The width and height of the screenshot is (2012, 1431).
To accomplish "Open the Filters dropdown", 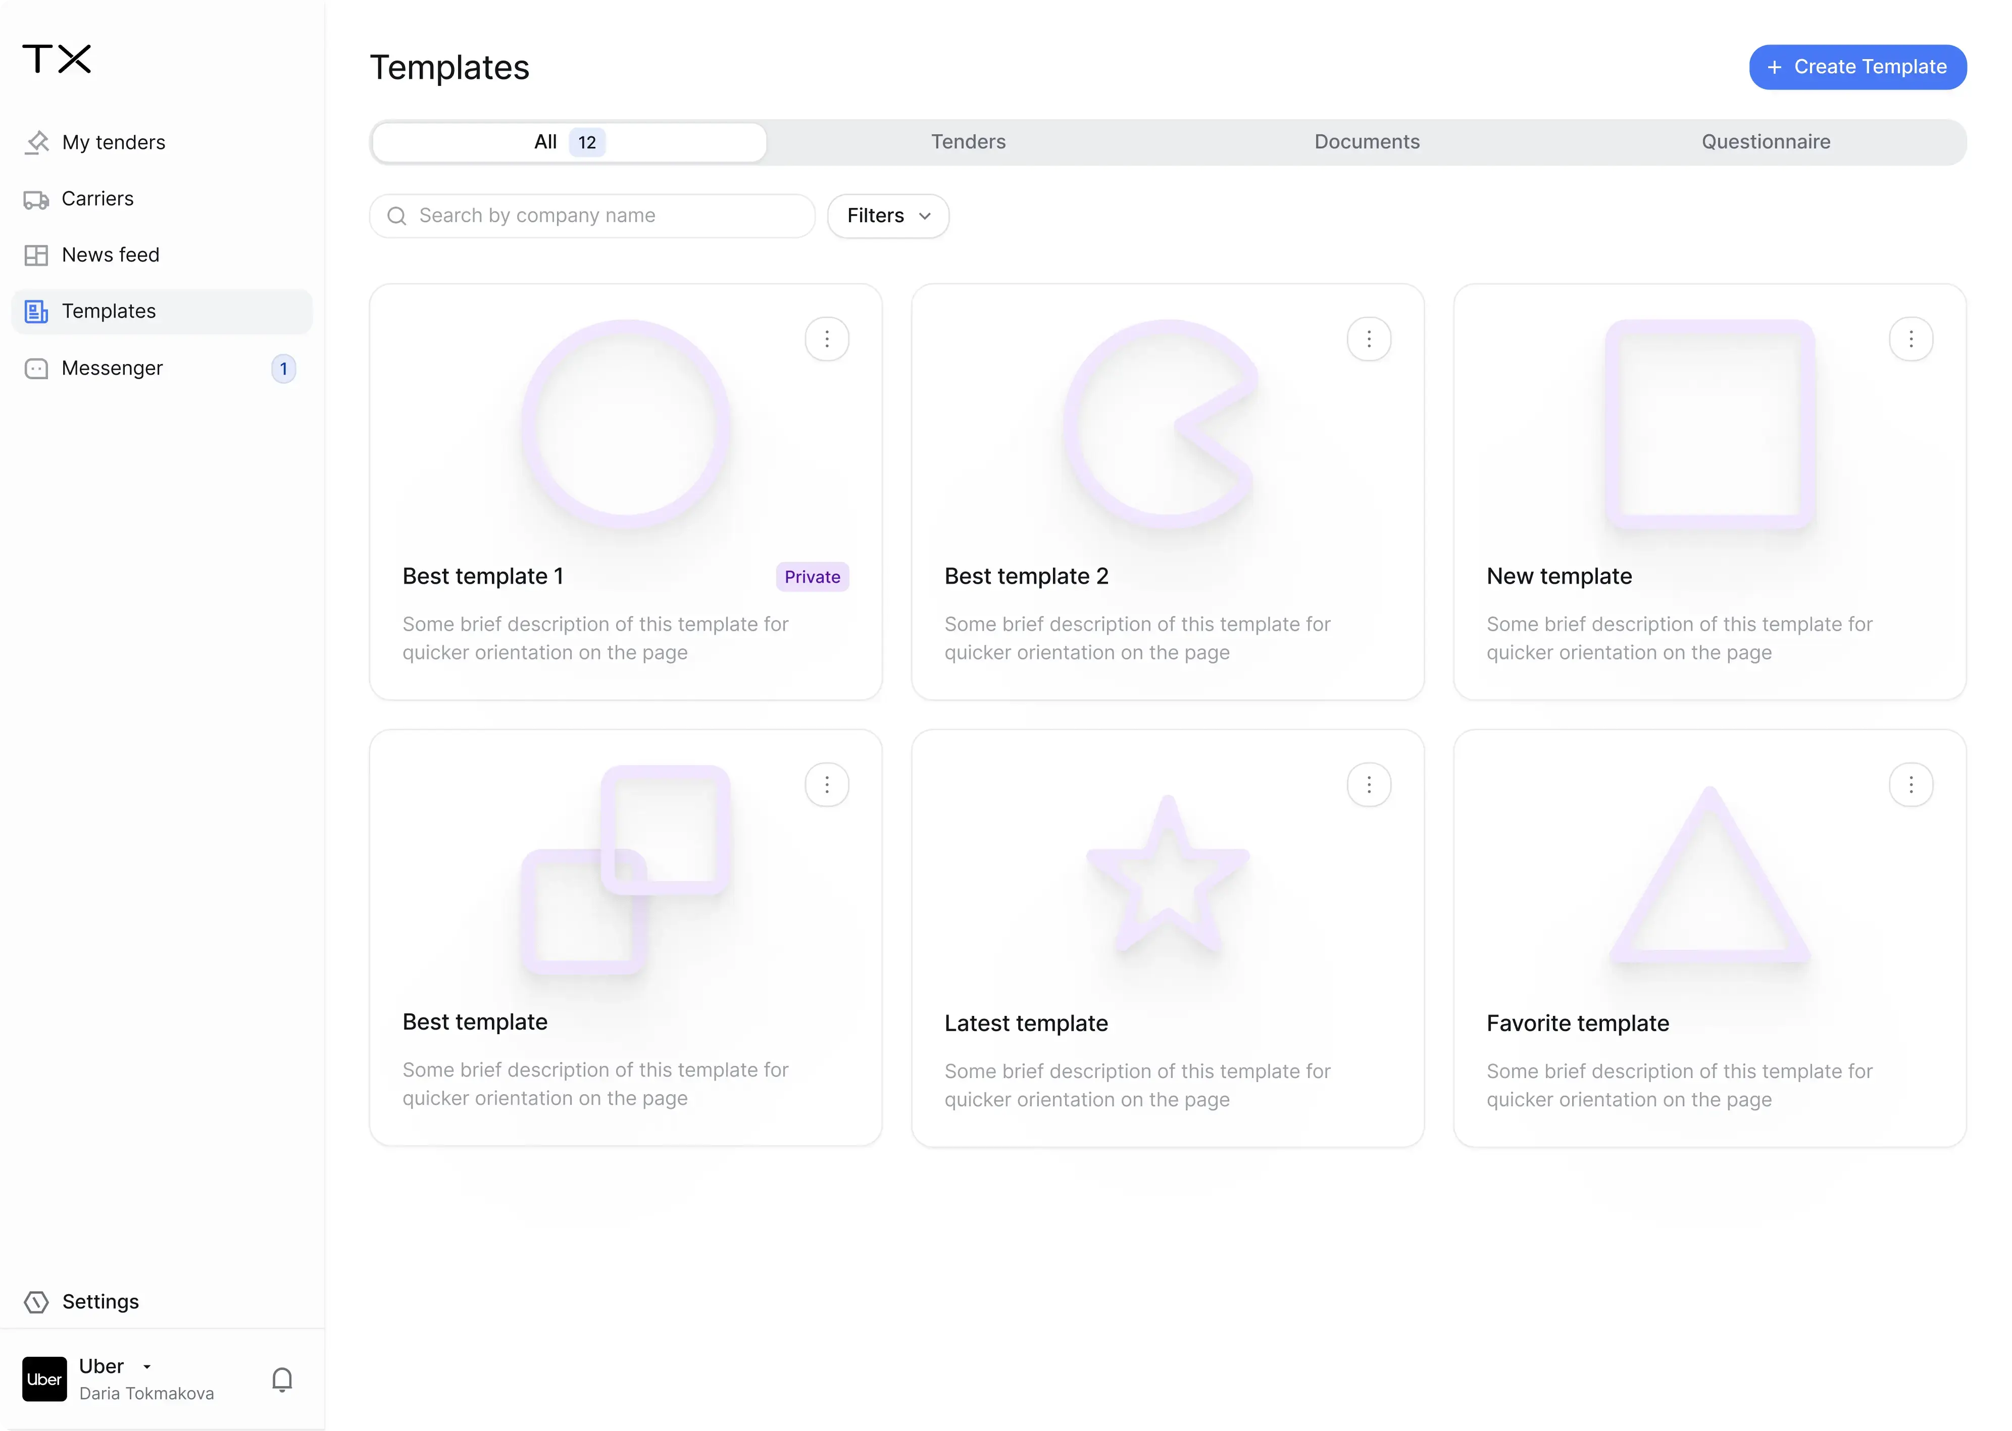I will click(887, 216).
